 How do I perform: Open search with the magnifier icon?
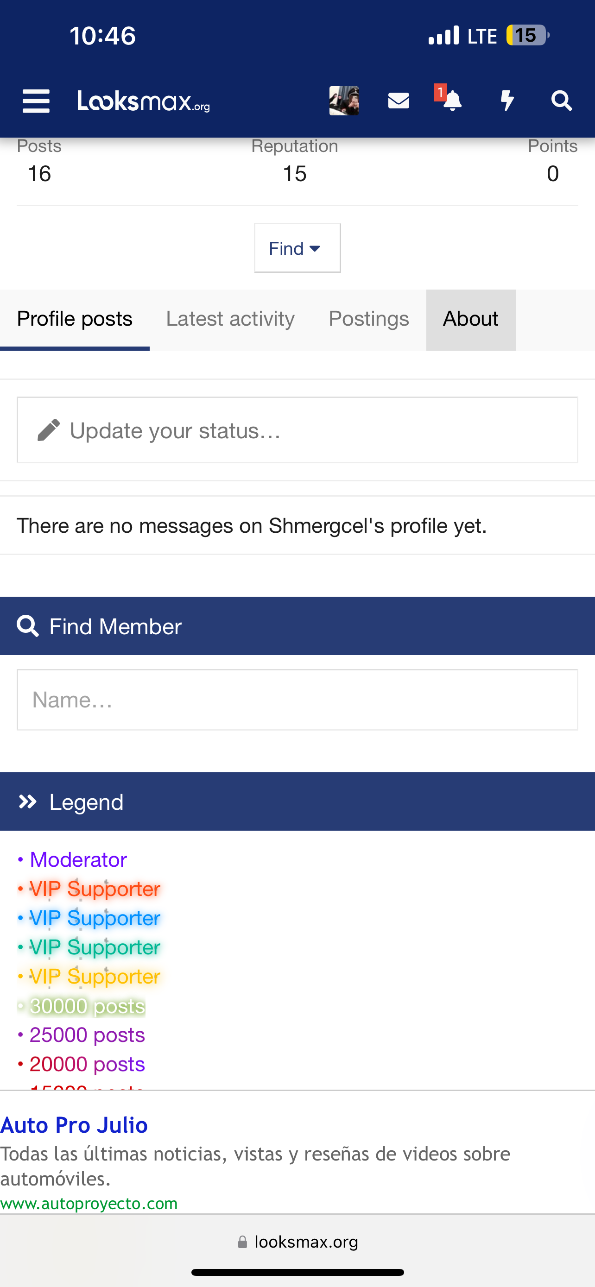click(562, 101)
